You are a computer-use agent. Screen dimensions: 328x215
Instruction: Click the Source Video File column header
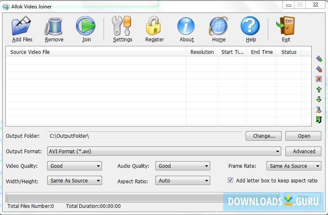tap(96, 52)
